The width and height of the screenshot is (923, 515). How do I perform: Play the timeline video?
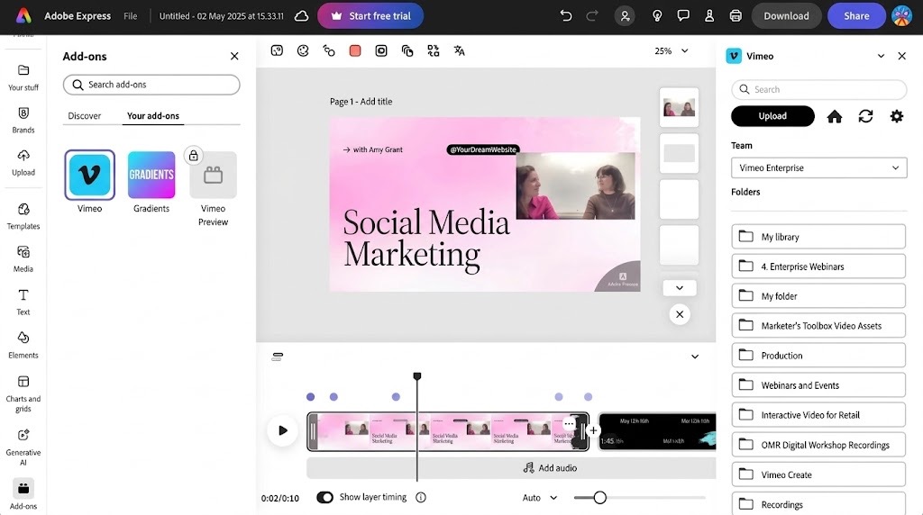pyautogui.click(x=282, y=430)
